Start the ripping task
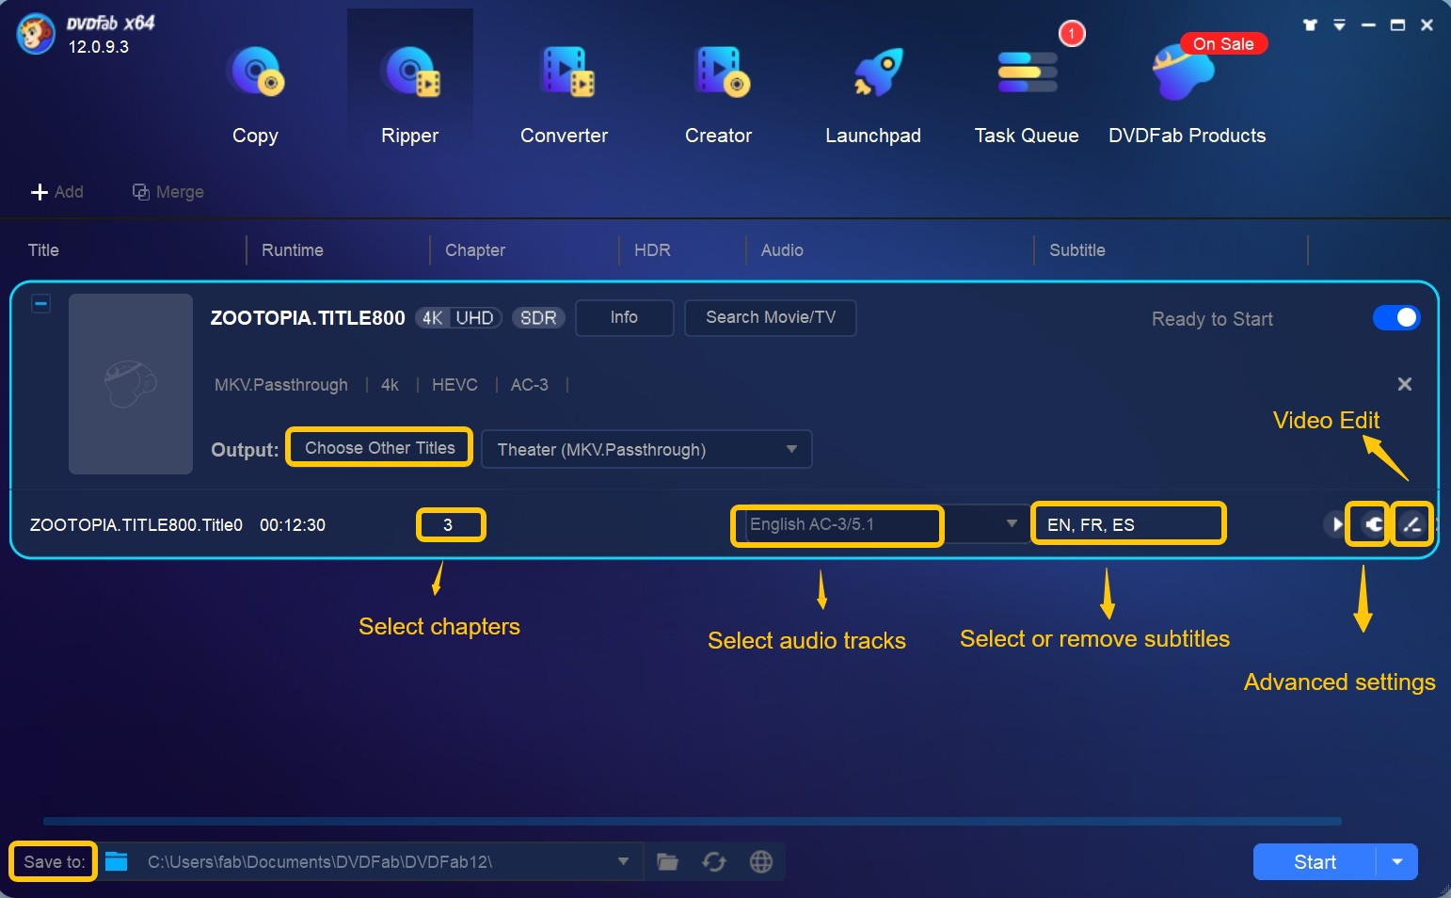Screen dimensions: 1451x898 1315,862
